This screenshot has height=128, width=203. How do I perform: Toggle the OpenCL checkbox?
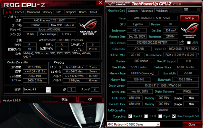pos(130,116)
